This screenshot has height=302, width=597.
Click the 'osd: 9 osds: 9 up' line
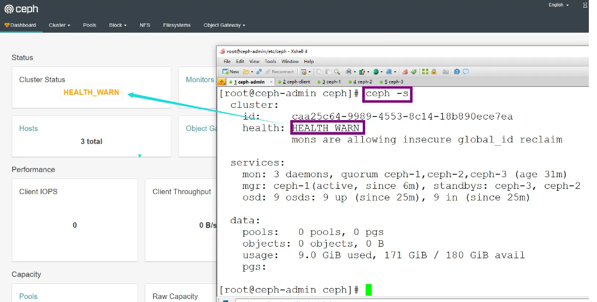(386, 198)
